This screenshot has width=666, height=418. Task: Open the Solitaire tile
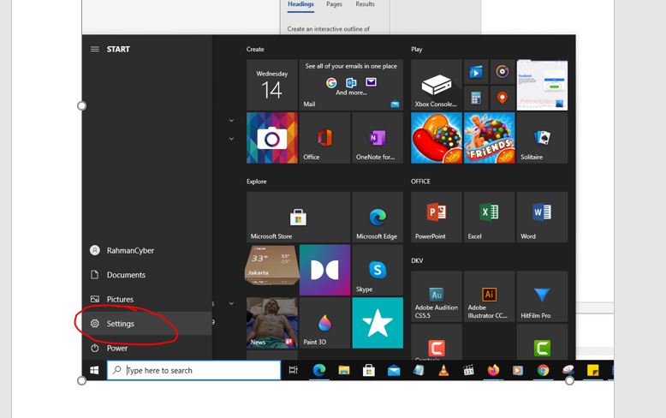(542, 138)
